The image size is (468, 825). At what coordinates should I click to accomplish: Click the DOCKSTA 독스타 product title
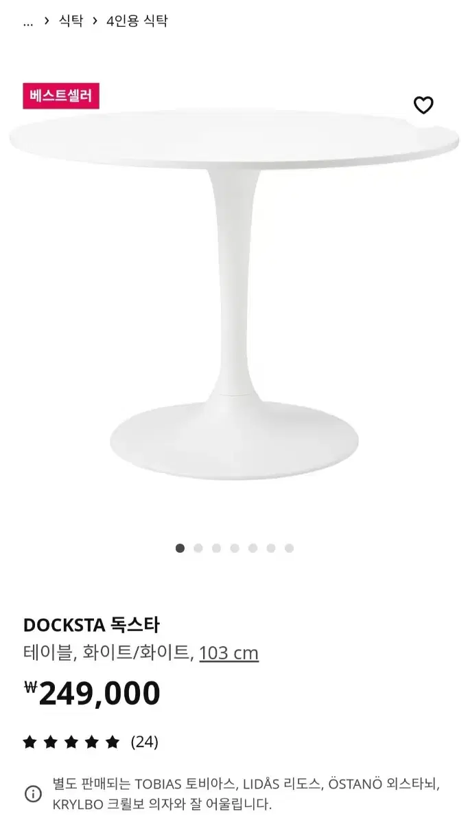click(91, 625)
